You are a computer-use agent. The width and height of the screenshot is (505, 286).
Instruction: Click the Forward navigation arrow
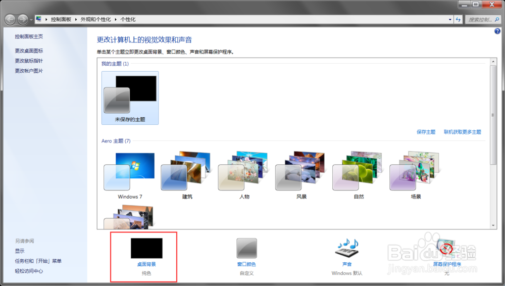23,20
